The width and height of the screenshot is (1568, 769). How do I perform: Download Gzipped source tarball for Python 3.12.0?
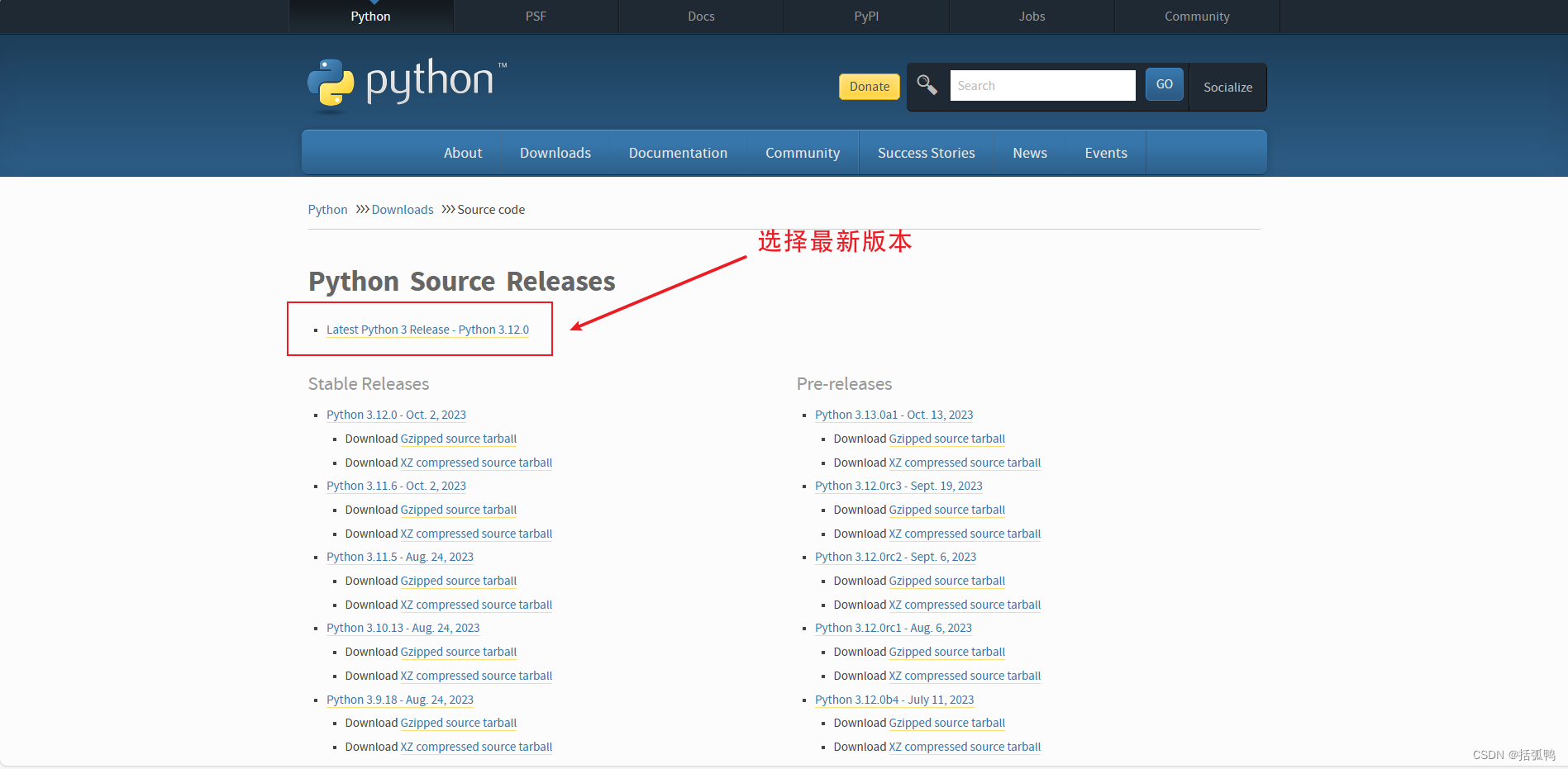coord(458,439)
